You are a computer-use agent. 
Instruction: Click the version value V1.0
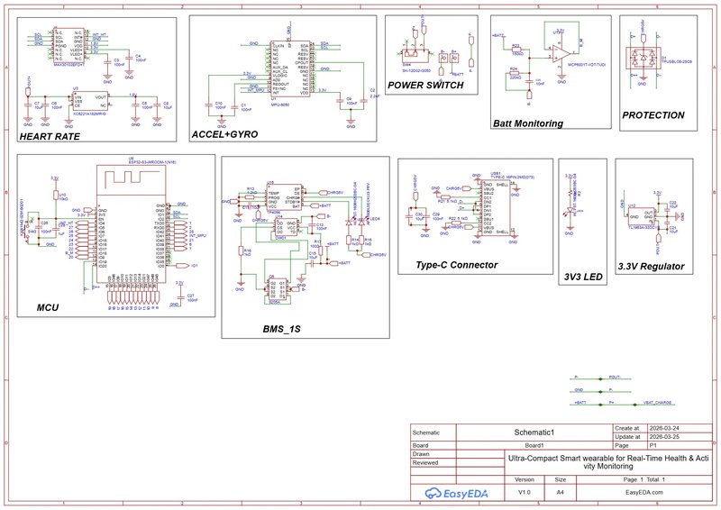[525, 492]
